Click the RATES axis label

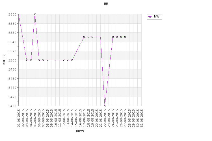coord(4,60)
